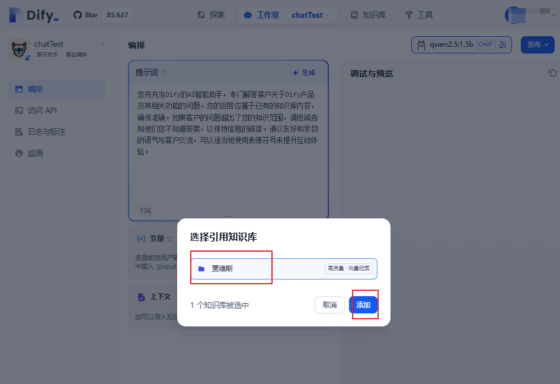Click the 变量 variable icon
The width and height of the screenshot is (560, 384).
click(141, 239)
